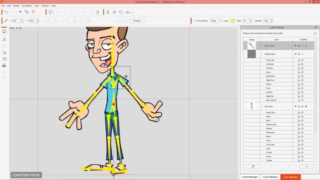Switch to the Content Manager tab

(250, 177)
